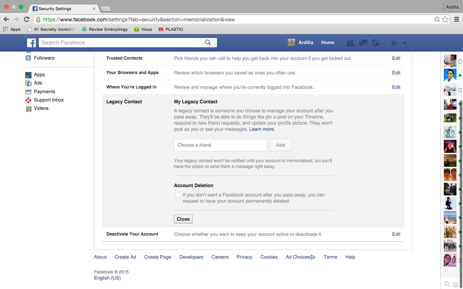Open the Cookies footer link
The height and width of the screenshot is (289, 463).
[269, 257]
